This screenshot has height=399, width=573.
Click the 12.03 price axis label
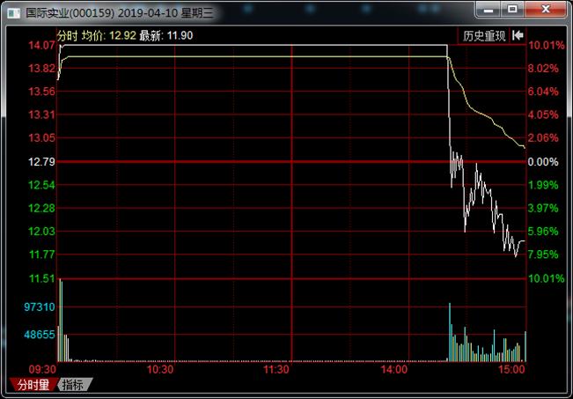pos(41,232)
